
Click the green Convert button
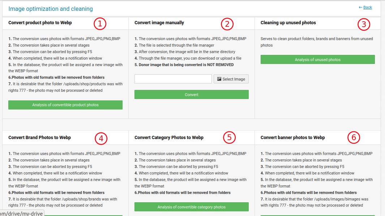pos(192,95)
